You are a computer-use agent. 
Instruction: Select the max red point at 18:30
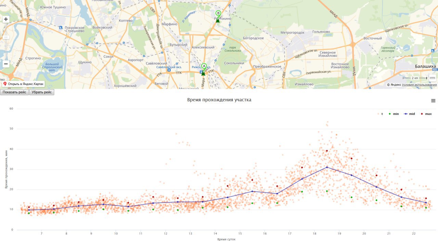coord(327,151)
